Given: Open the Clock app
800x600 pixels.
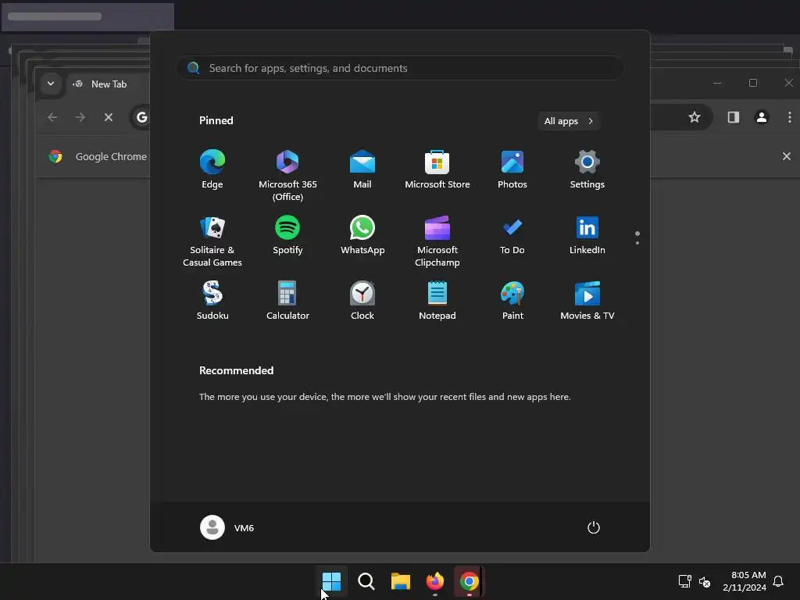Looking at the screenshot, I should pyautogui.click(x=362, y=301).
